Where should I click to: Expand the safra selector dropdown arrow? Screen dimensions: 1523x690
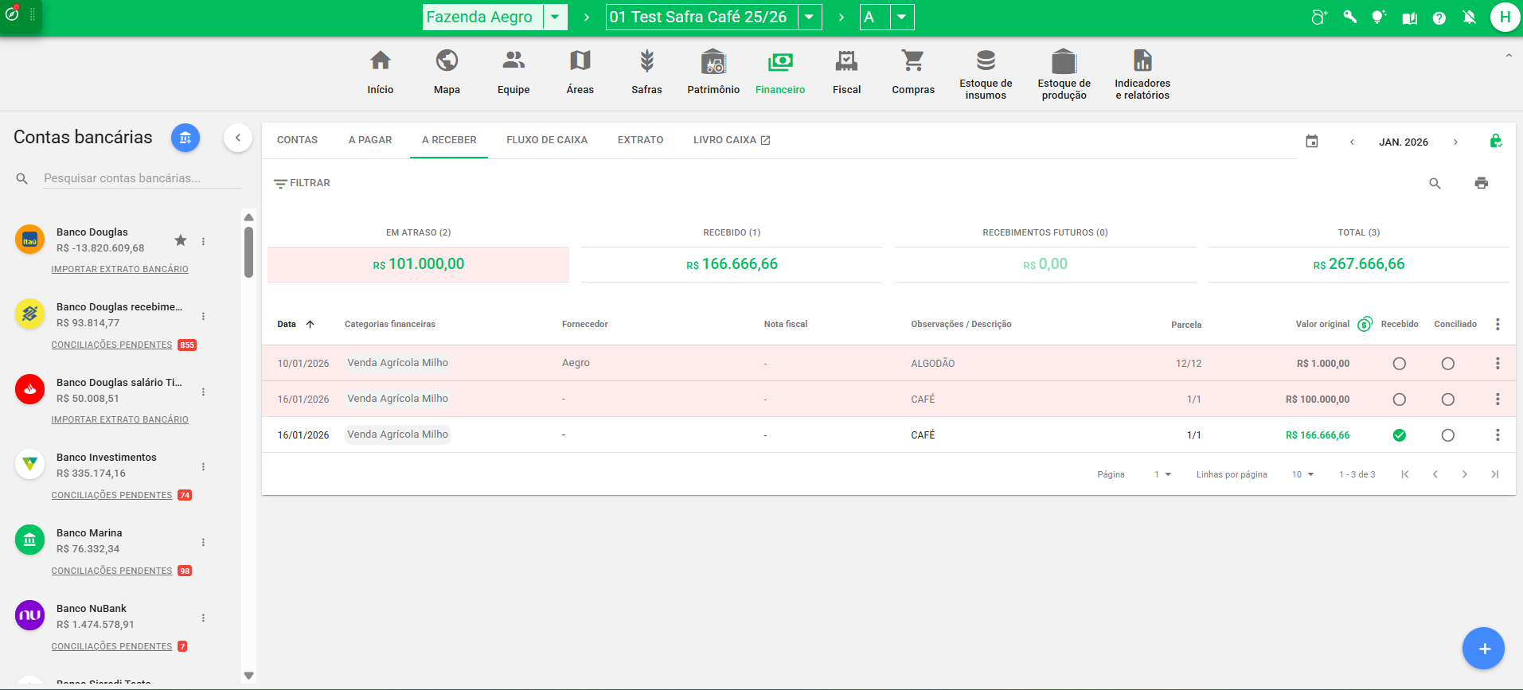click(x=809, y=17)
